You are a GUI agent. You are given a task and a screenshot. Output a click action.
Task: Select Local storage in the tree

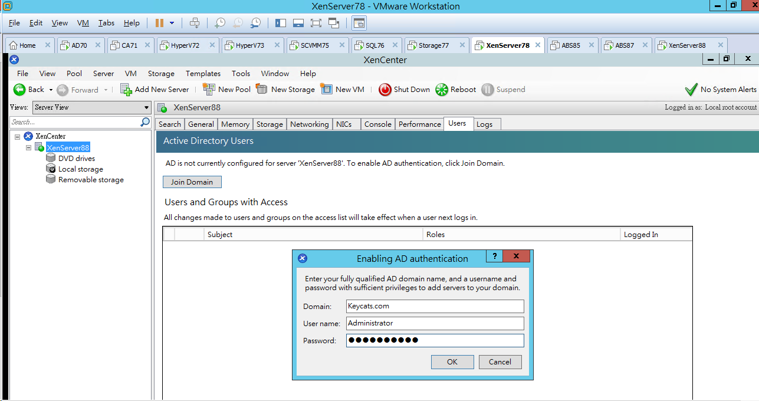pos(81,169)
